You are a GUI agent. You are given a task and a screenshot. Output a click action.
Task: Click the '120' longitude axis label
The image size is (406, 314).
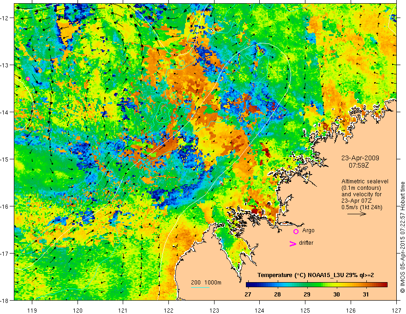click(78, 310)
